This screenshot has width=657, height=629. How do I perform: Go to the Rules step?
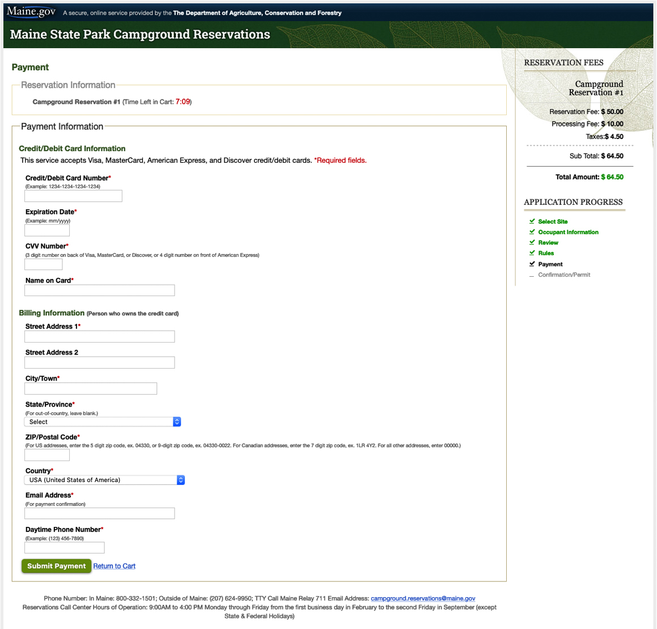click(x=546, y=253)
